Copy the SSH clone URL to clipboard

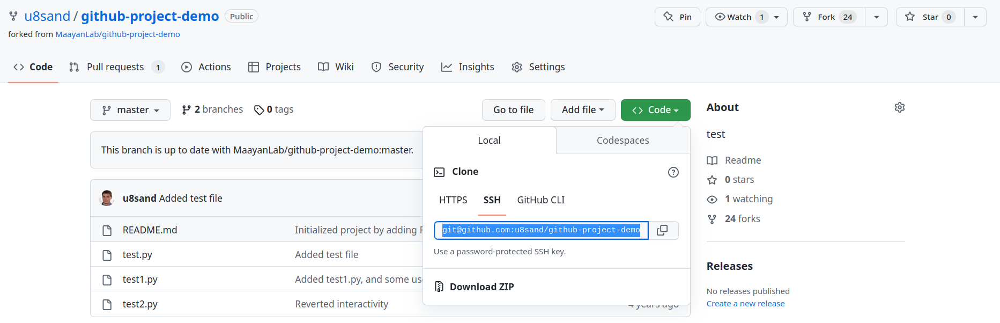663,230
